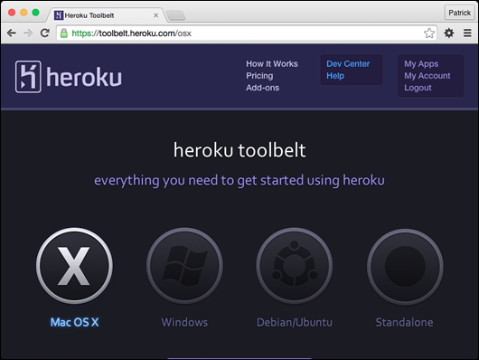Select the Standalone circle icon
The image size is (479, 360).
405,266
